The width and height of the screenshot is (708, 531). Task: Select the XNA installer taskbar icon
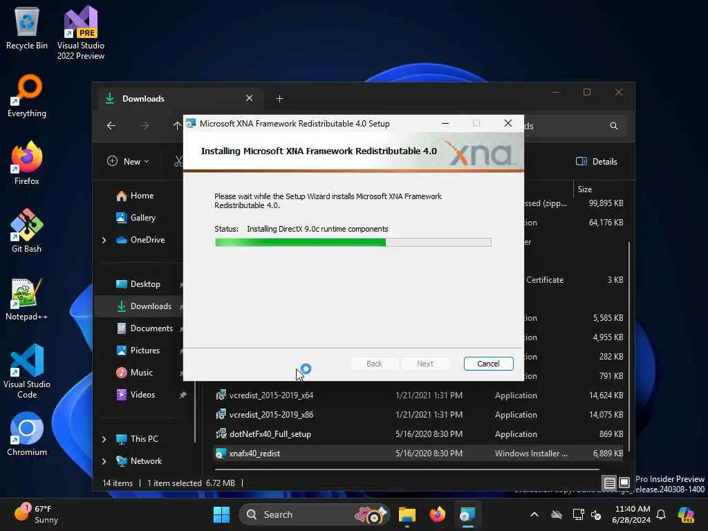pos(467,514)
